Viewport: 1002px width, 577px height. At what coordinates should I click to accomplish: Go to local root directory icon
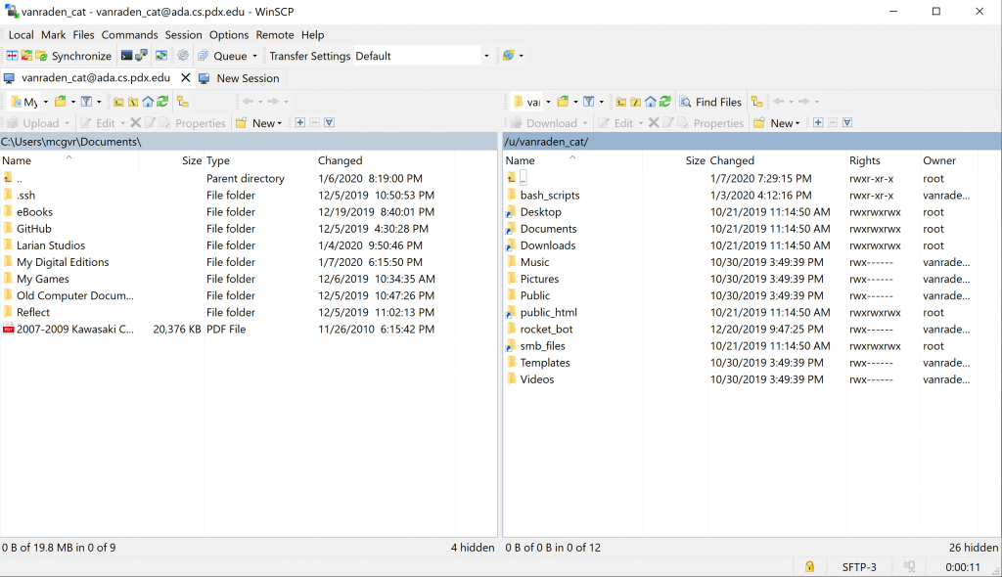(x=133, y=102)
